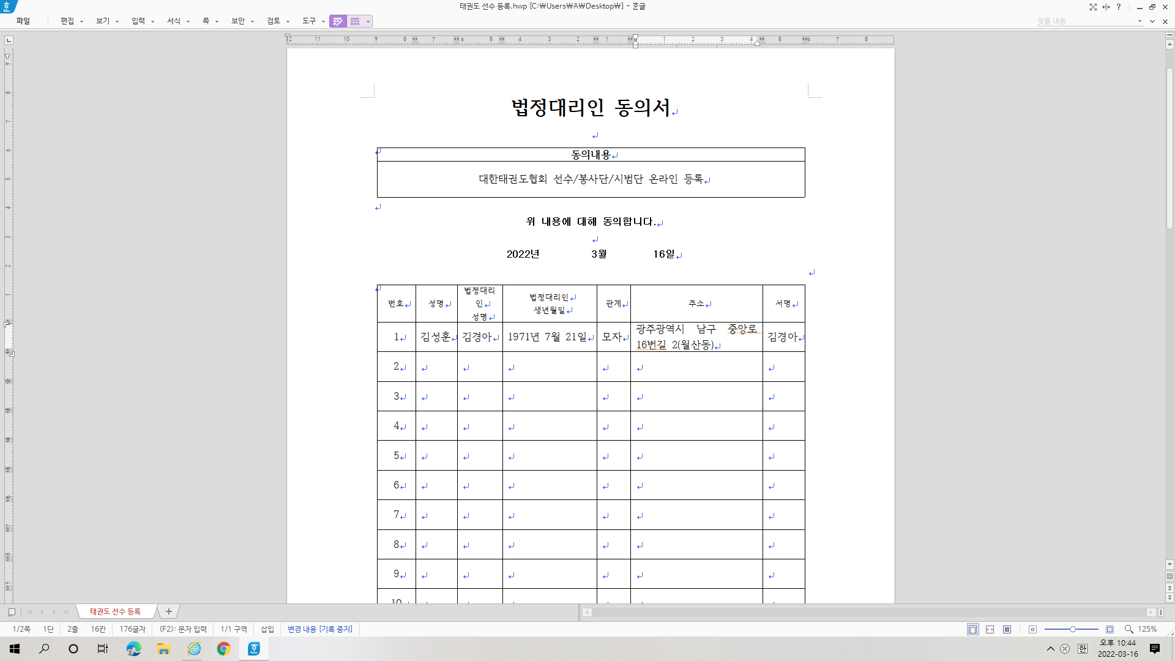Open the 서식 menu

[174, 21]
